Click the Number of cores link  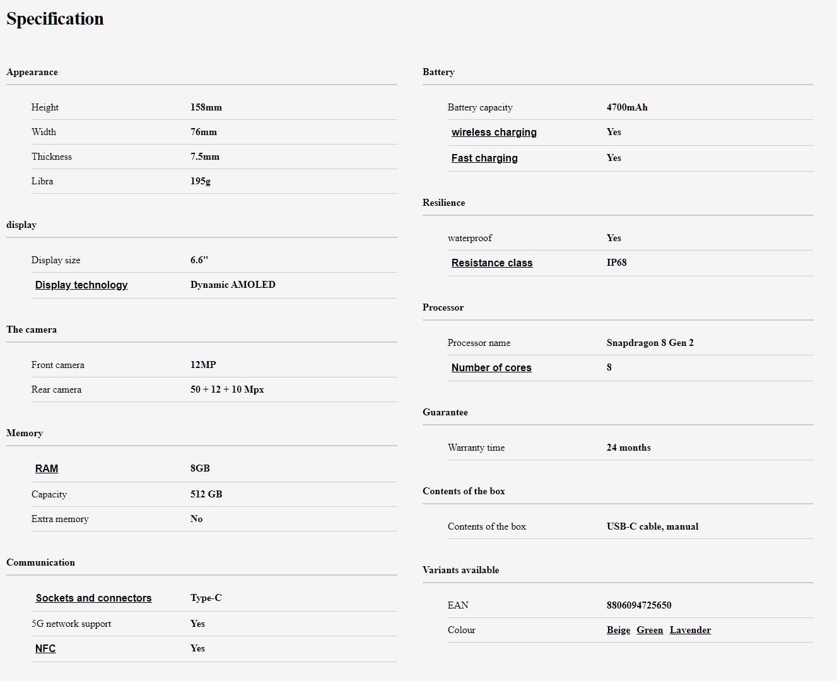pos(491,368)
